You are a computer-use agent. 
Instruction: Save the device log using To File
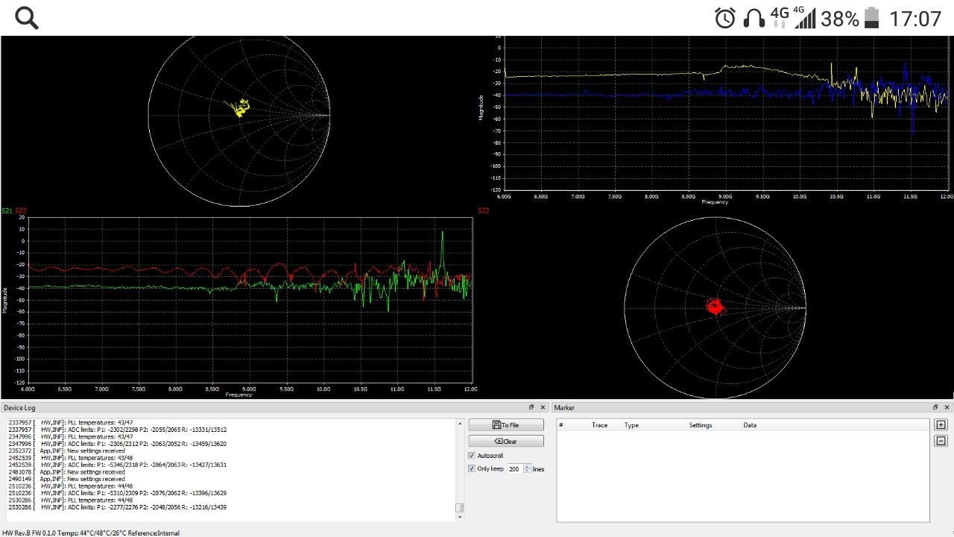click(x=506, y=425)
